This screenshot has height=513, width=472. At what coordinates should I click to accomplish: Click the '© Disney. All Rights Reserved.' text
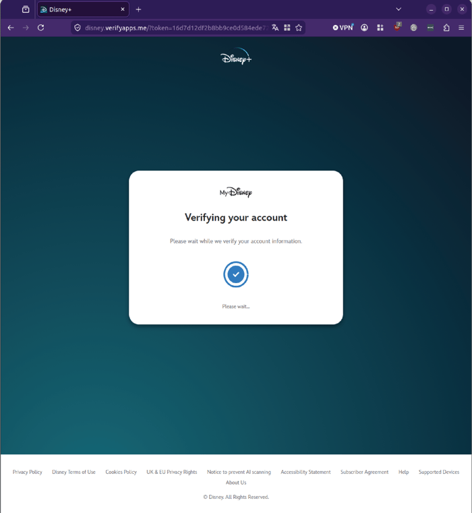(x=236, y=497)
